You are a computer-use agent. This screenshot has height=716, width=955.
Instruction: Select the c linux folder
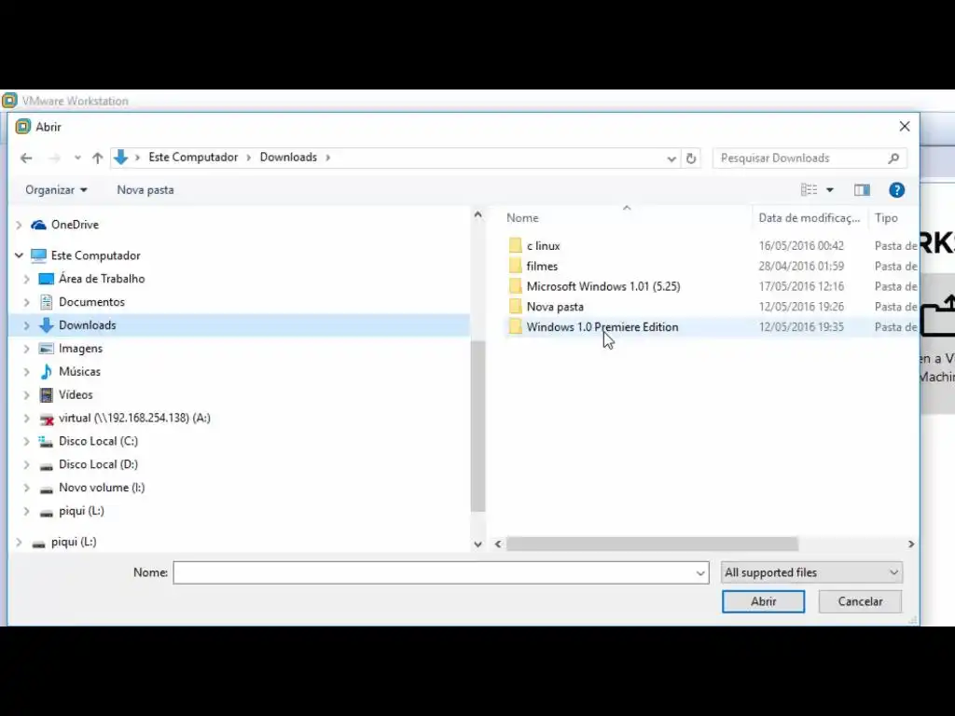[x=543, y=246]
